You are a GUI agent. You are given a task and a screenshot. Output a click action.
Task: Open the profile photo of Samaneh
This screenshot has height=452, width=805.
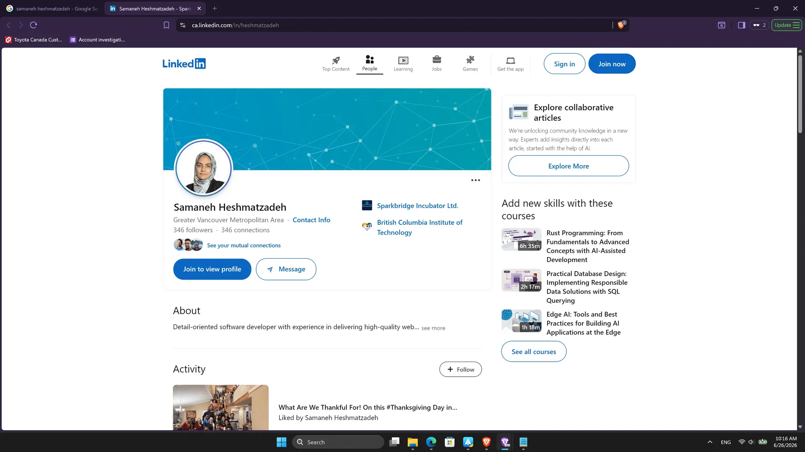tap(203, 168)
